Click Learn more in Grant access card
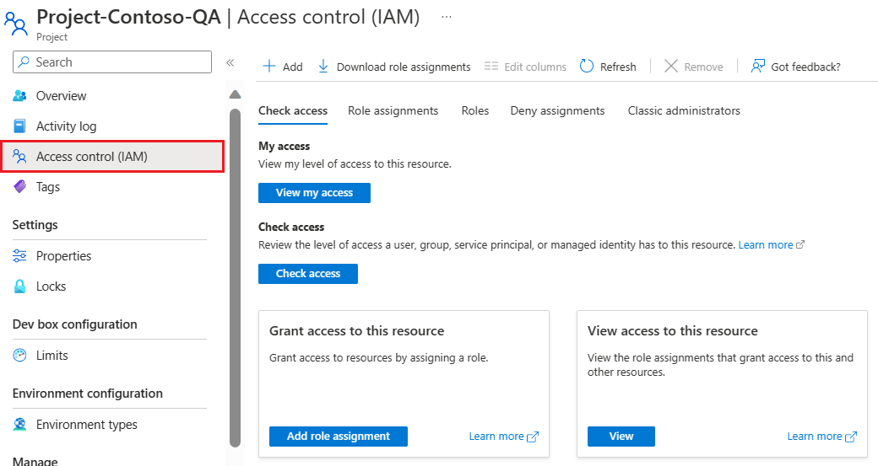This screenshot has height=466, width=878. (496, 437)
